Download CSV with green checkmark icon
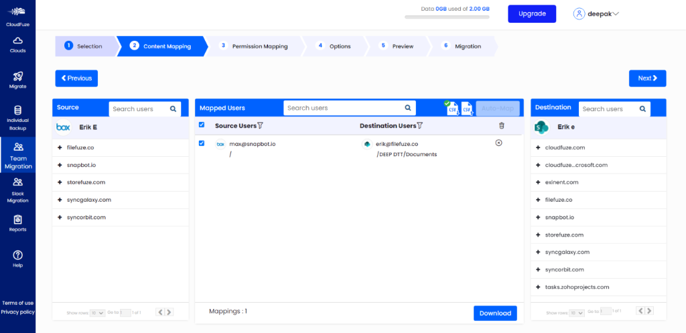The image size is (686, 333). tap(451, 108)
